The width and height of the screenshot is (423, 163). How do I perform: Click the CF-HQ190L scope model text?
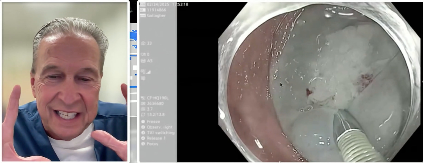click(x=158, y=98)
